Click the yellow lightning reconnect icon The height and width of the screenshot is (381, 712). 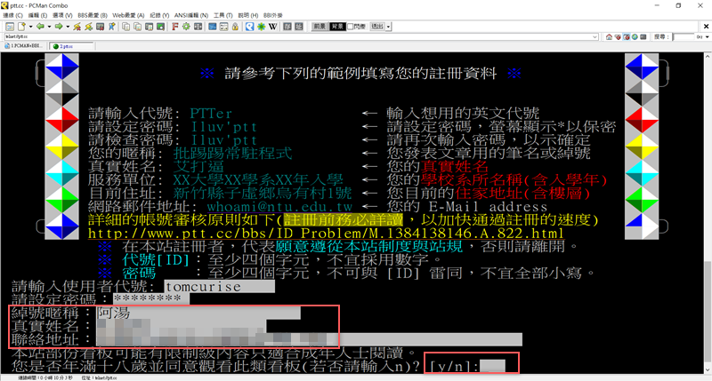[88, 27]
